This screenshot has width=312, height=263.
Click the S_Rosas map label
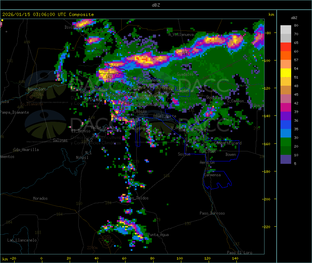tap(139, 112)
